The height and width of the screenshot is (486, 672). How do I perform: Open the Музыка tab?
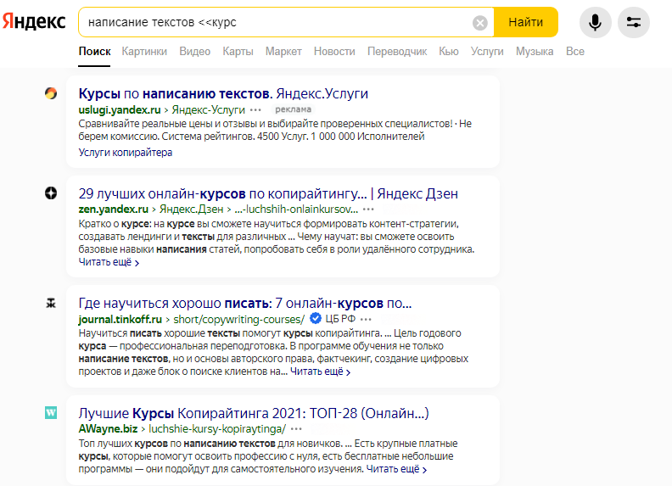click(x=535, y=52)
